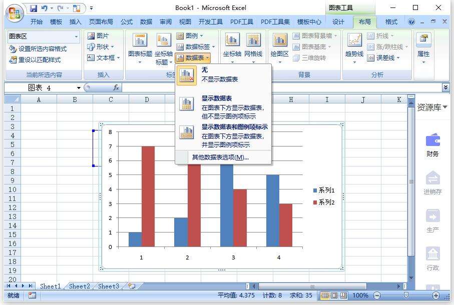Screen dimensions: 454x305
Task: Click the insert function fx icon
Action: [x=116, y=87]
